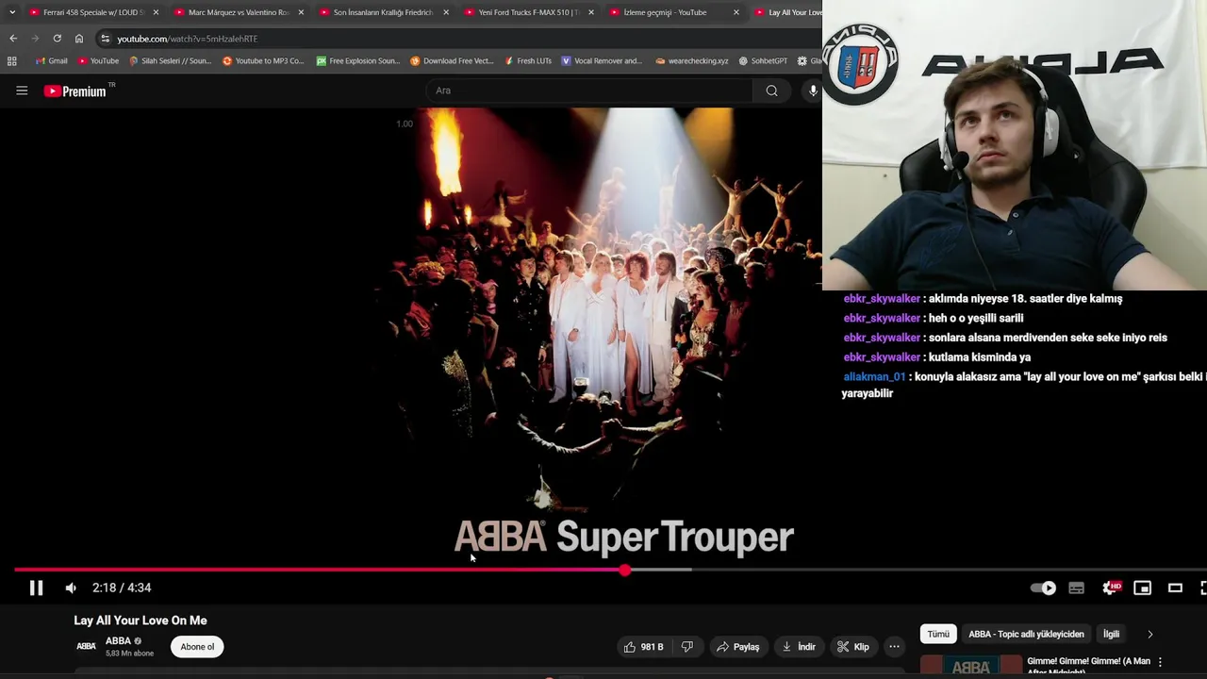1207x679 pixels.
Task: Click the red progress scrubber handle
Action: pos(625,571)
